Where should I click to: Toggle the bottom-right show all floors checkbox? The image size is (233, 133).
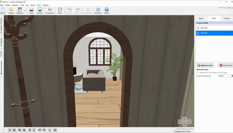click(x=175, y=128)
